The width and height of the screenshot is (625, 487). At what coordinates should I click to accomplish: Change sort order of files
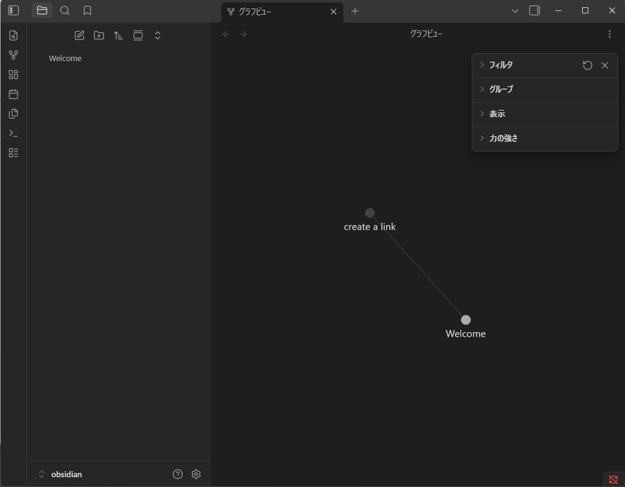119,35
